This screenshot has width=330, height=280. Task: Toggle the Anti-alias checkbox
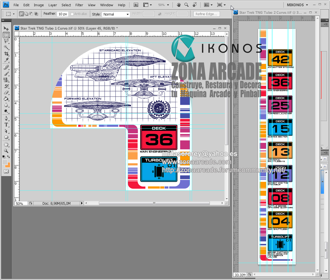click(x=72, y=14)
